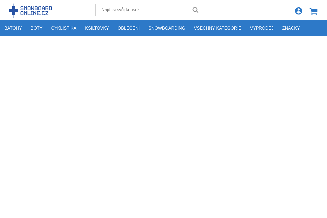Select the CYKLISTIKA menu item
The width and height of the screenshot is (327, 218).
(x=64, y=28)
